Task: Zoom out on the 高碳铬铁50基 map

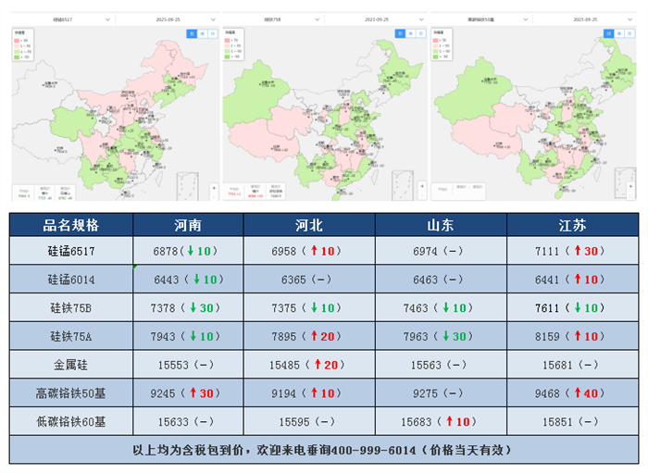Action: (631, 196)
